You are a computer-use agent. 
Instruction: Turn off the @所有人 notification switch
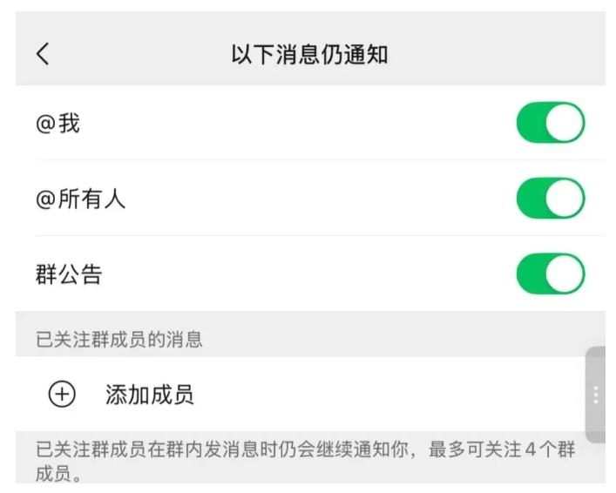point(551,199)
